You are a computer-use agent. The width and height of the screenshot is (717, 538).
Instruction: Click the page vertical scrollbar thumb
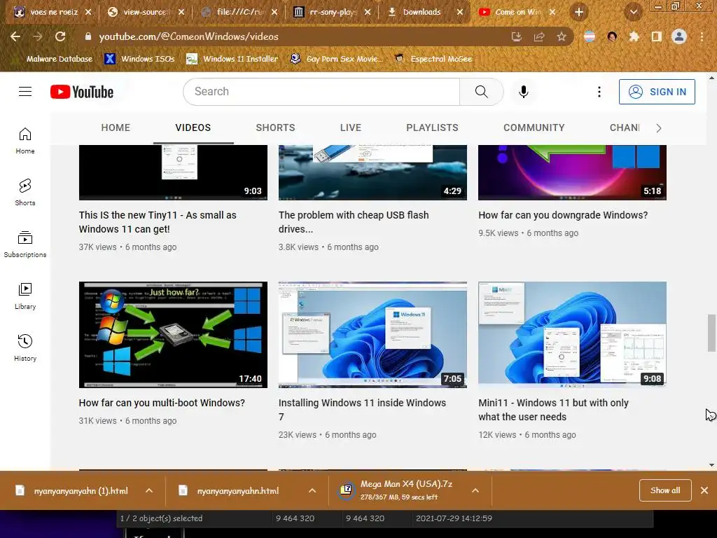coord(711,333)
